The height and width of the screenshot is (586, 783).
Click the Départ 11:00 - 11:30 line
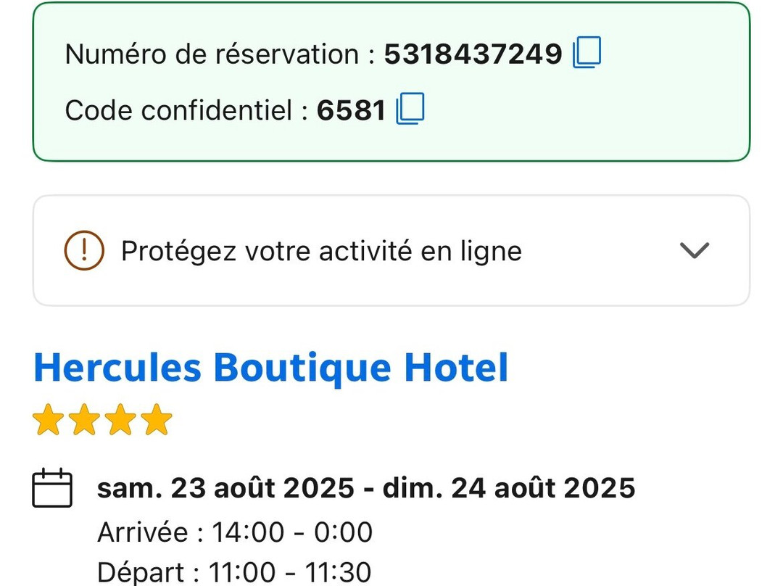[234, 571]
